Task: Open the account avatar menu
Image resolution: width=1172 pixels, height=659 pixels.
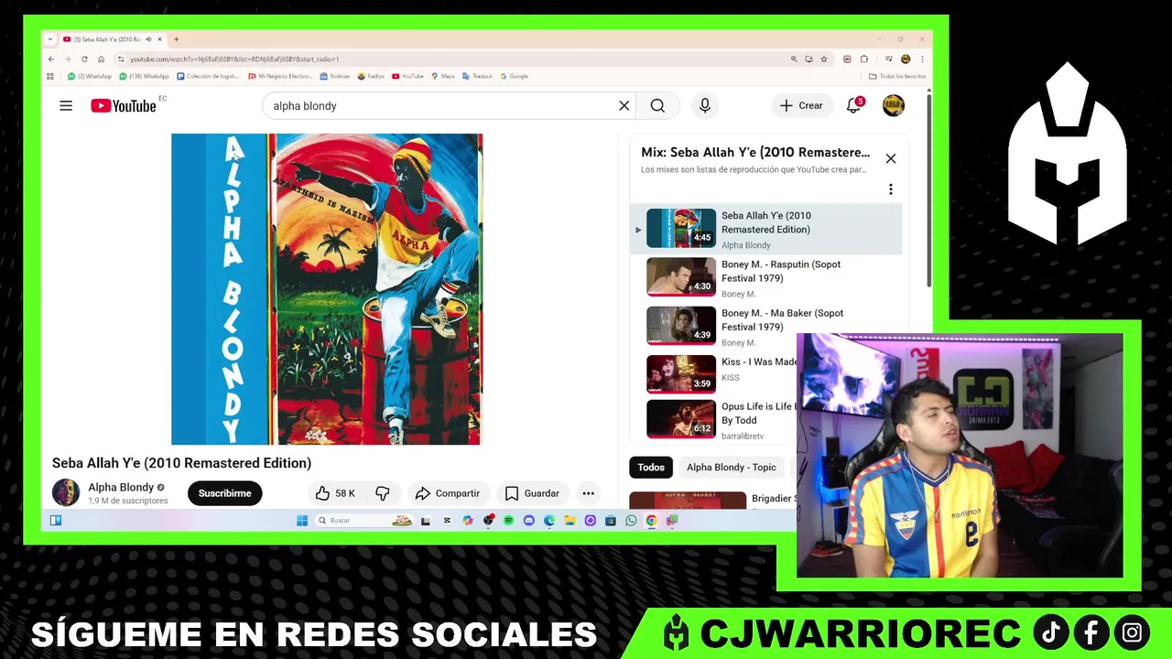Action: (894, 105)
